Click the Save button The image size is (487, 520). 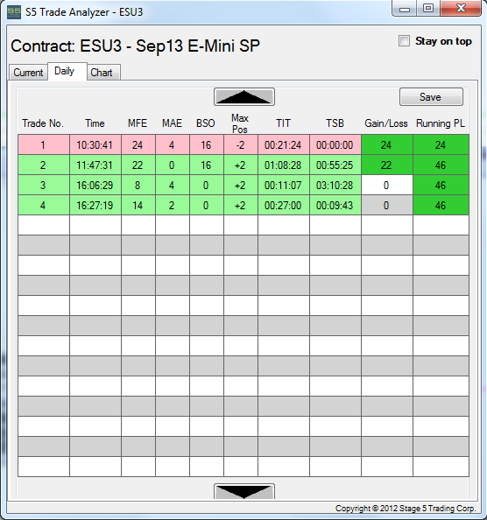(431, 97)
